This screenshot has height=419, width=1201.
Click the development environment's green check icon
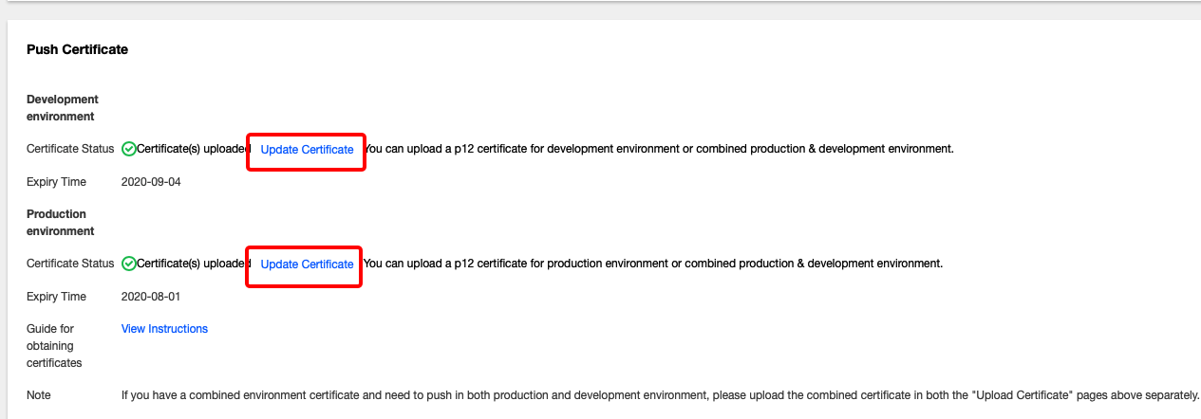129,149
